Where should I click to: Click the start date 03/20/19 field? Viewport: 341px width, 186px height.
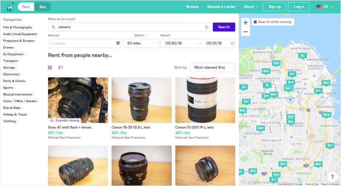[x=173, y=43]
